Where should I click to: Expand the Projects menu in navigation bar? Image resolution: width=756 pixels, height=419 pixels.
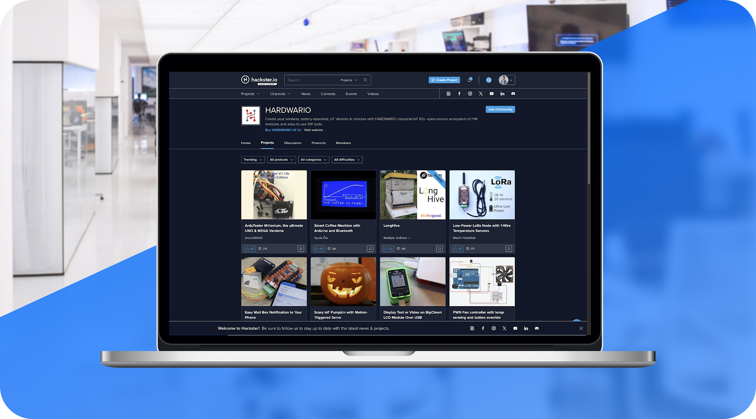pos(250,94)
